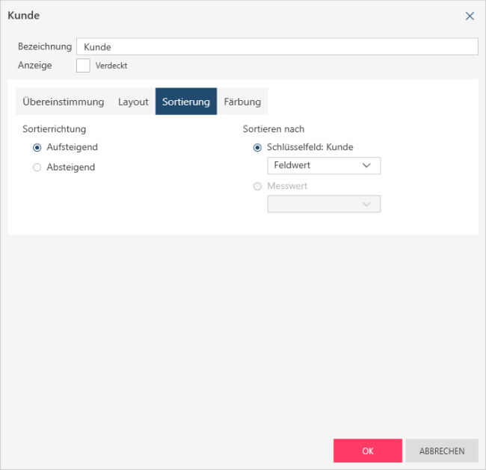This screenshot has height=470, width=486.
Task: Select the Schlüsselfeld: Kunde radio option
Action: coord(258,147)
